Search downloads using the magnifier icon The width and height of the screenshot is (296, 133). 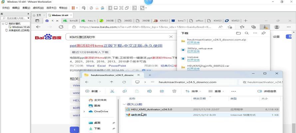pos(246,33)
